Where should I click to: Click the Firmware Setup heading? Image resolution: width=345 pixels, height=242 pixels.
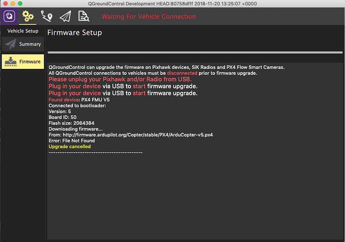coord(74,33)
